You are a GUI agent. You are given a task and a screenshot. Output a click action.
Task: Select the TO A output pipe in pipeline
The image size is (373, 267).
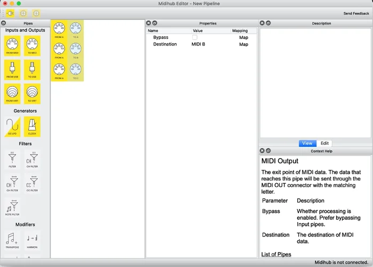coord(75,30)
